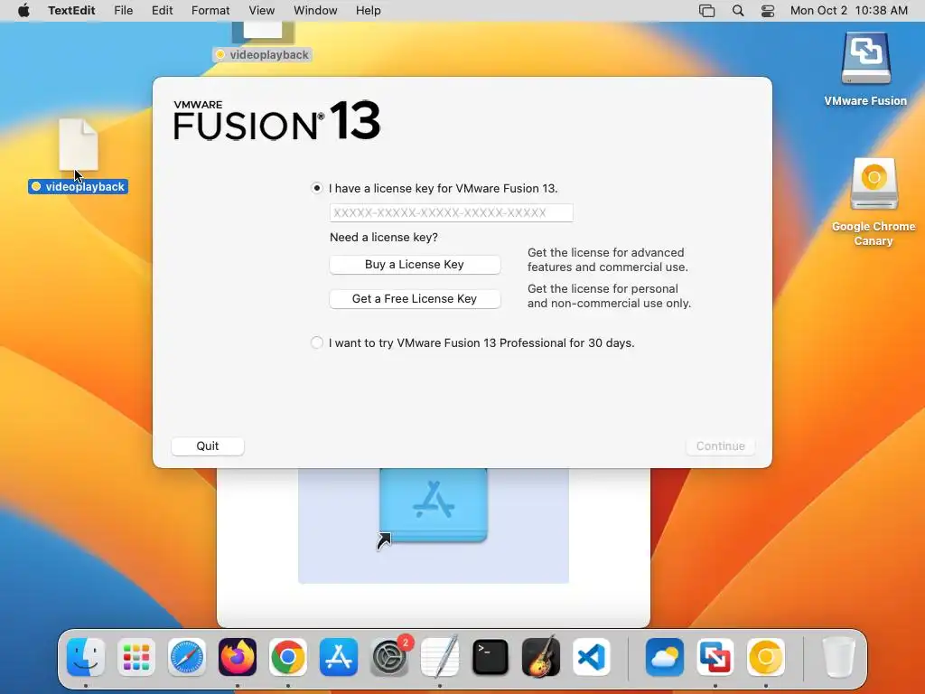Open the Edit menu
Viewport: 925px width, 694px height.
pos(163,11)
